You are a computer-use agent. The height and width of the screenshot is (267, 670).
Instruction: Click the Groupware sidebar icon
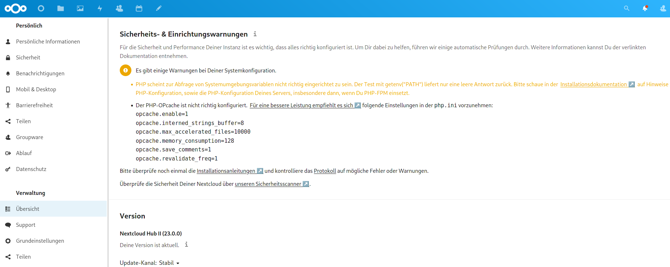pyautogui.click(x=8, y=137)
